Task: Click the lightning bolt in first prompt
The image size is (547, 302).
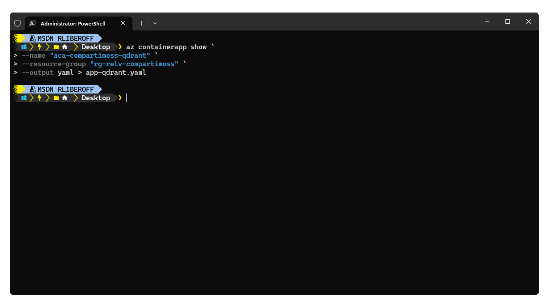Action: click(39, 47)
